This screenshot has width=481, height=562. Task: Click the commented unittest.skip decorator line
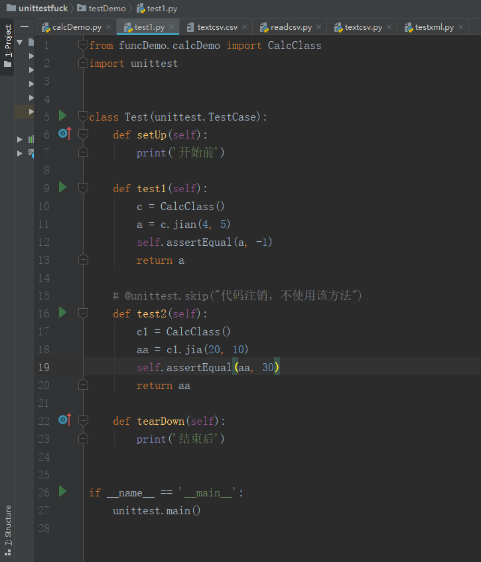pyautogui.click(x=238, y=296)
